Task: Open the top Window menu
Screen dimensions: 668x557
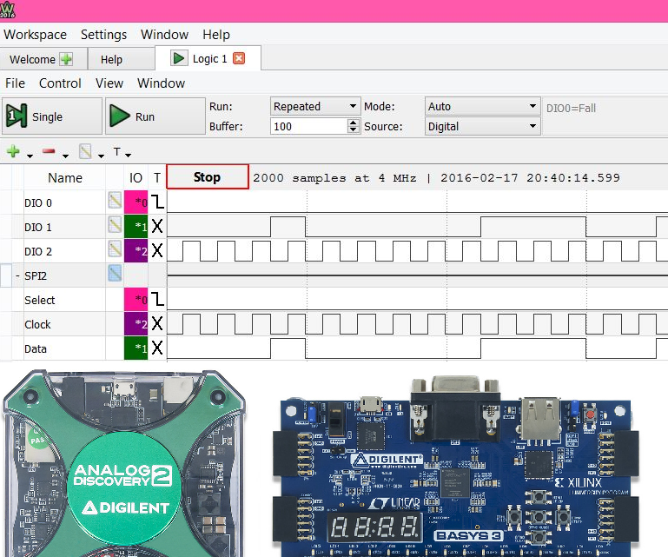Action: click(164, 35)
